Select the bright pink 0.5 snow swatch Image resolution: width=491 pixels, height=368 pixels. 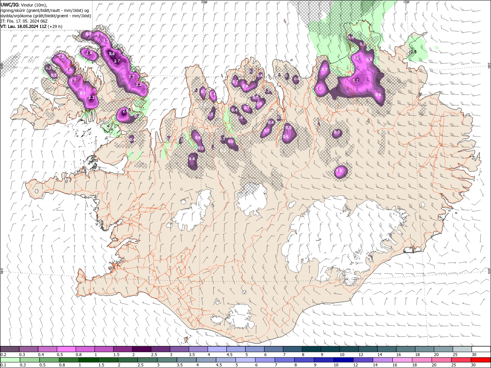tap(66, 349)
